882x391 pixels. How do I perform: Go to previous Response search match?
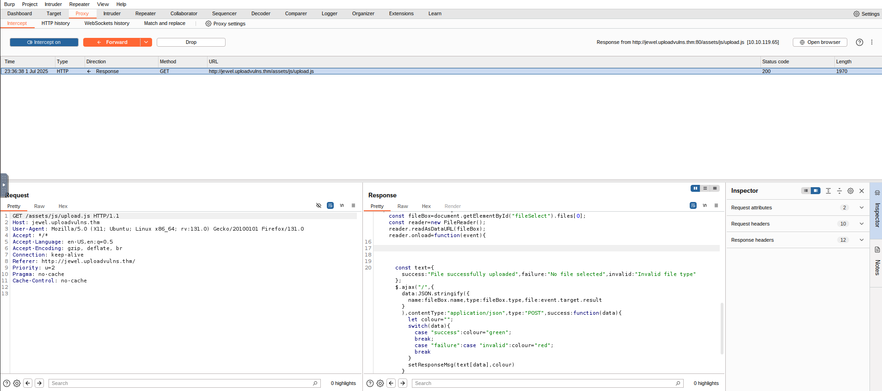click(x=391, y=383)
